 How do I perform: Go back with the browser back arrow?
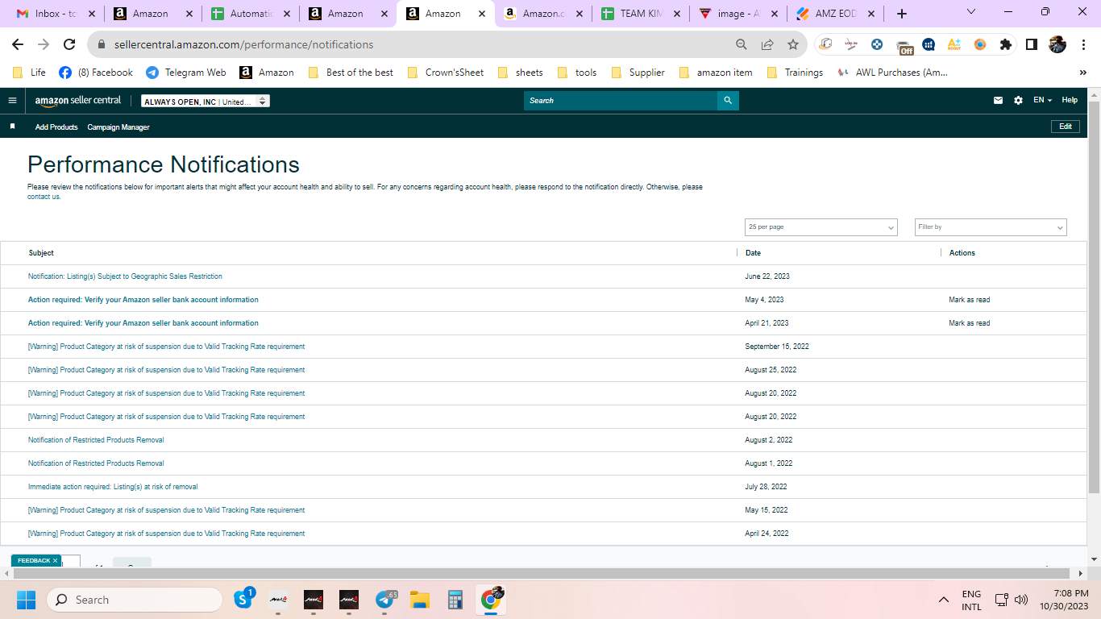(x=18, y=44)
